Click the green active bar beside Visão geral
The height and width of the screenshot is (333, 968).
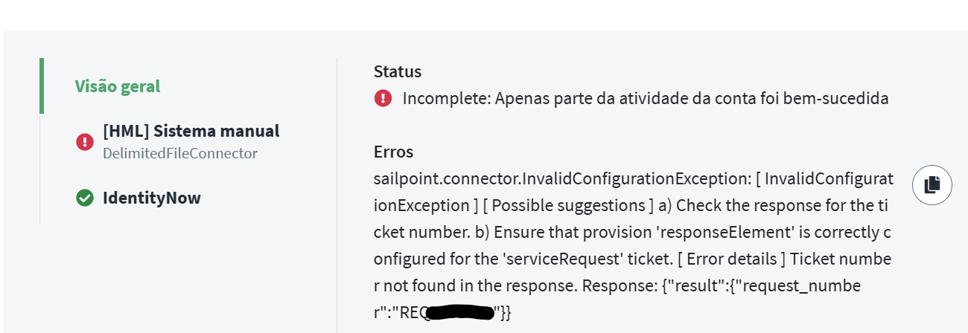(x=42, y=86)
